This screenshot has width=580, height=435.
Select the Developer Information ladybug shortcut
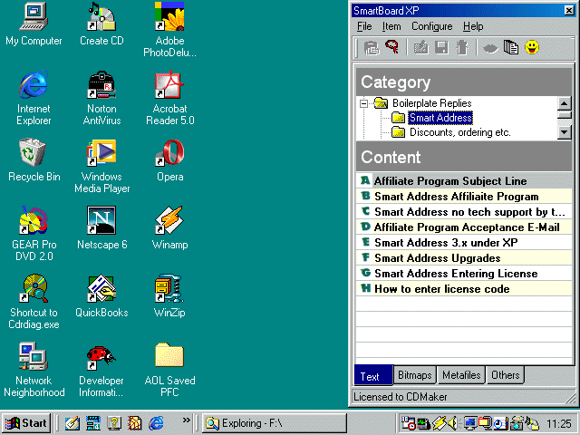[x=101, y=370]
